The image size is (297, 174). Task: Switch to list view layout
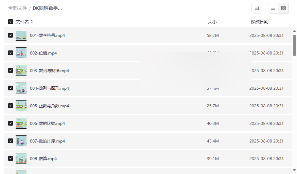tap(273, 8)
